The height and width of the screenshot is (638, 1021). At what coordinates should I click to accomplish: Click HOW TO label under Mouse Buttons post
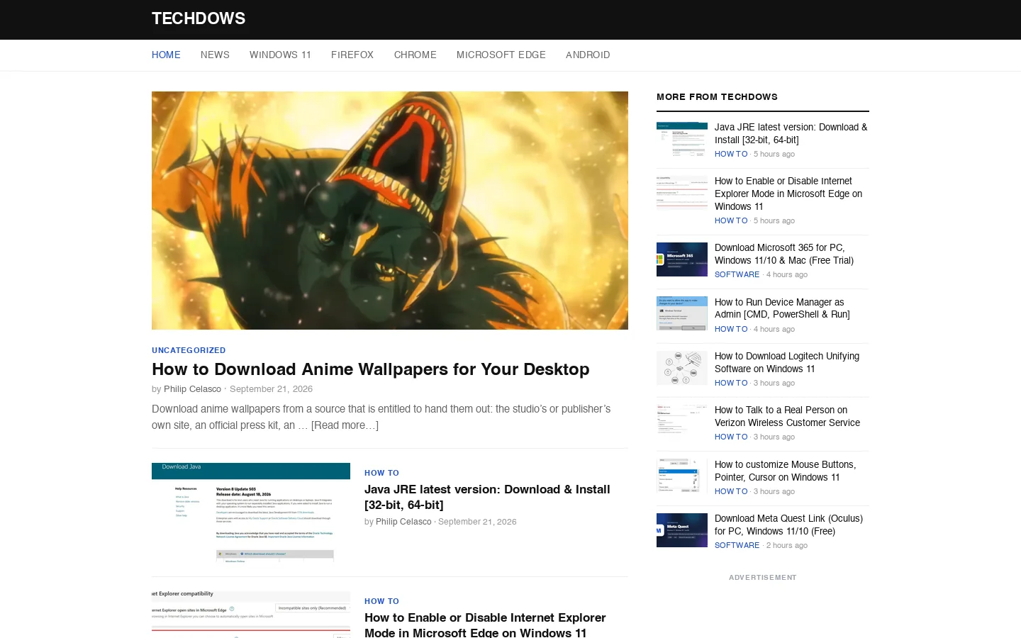pyautogui.click(x=731, y=491)
